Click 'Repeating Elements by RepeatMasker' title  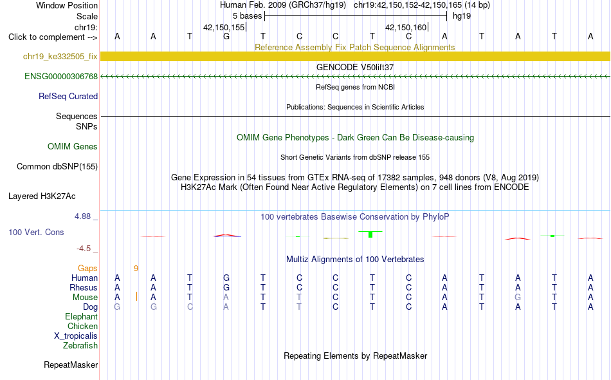[356, 356]
